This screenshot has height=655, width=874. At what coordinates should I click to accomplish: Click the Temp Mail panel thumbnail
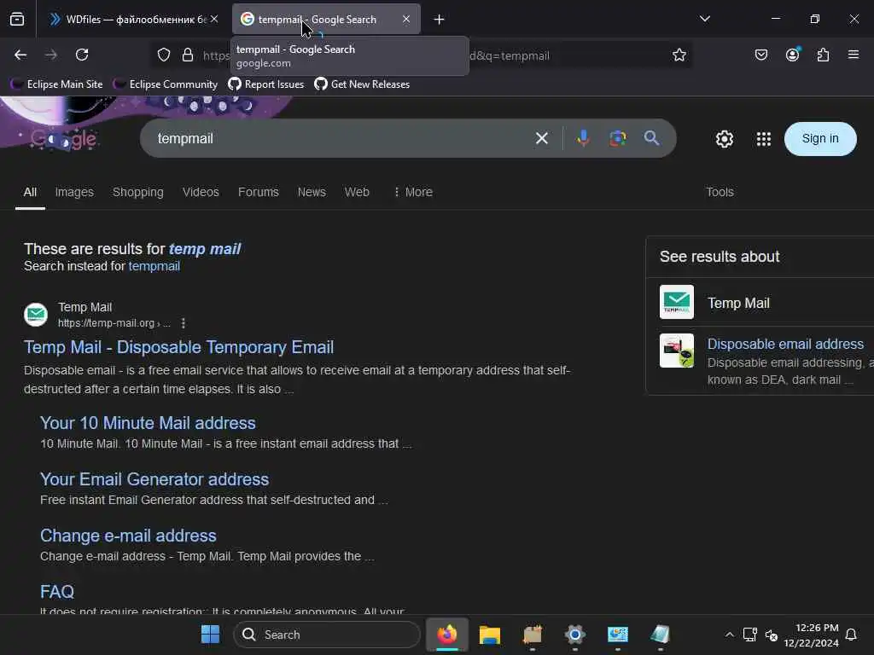pyautogui.click(x=677, y=302)
